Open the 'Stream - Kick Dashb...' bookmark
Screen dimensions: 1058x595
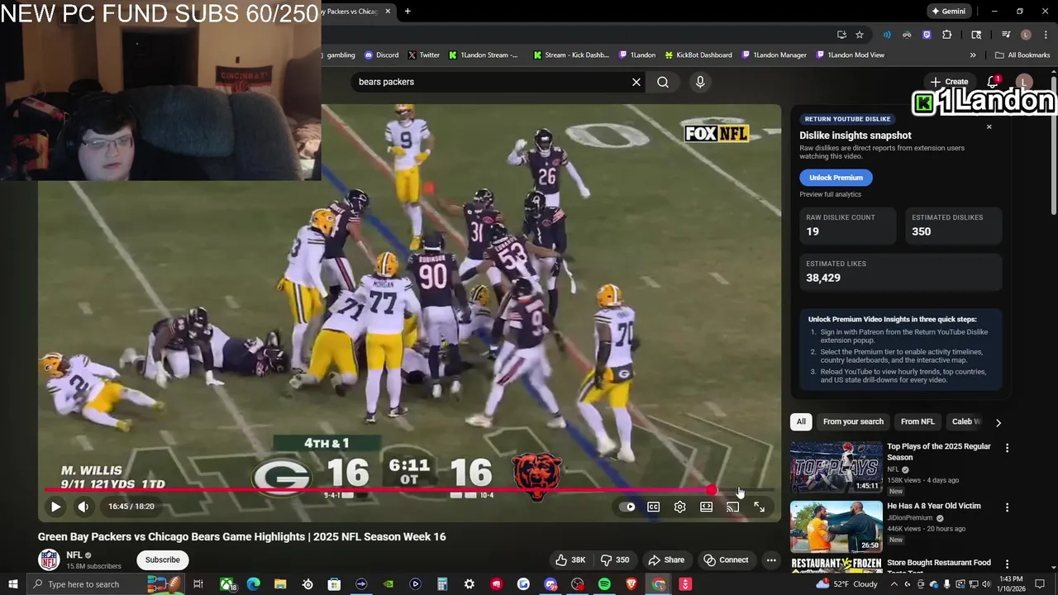[570, 55]
